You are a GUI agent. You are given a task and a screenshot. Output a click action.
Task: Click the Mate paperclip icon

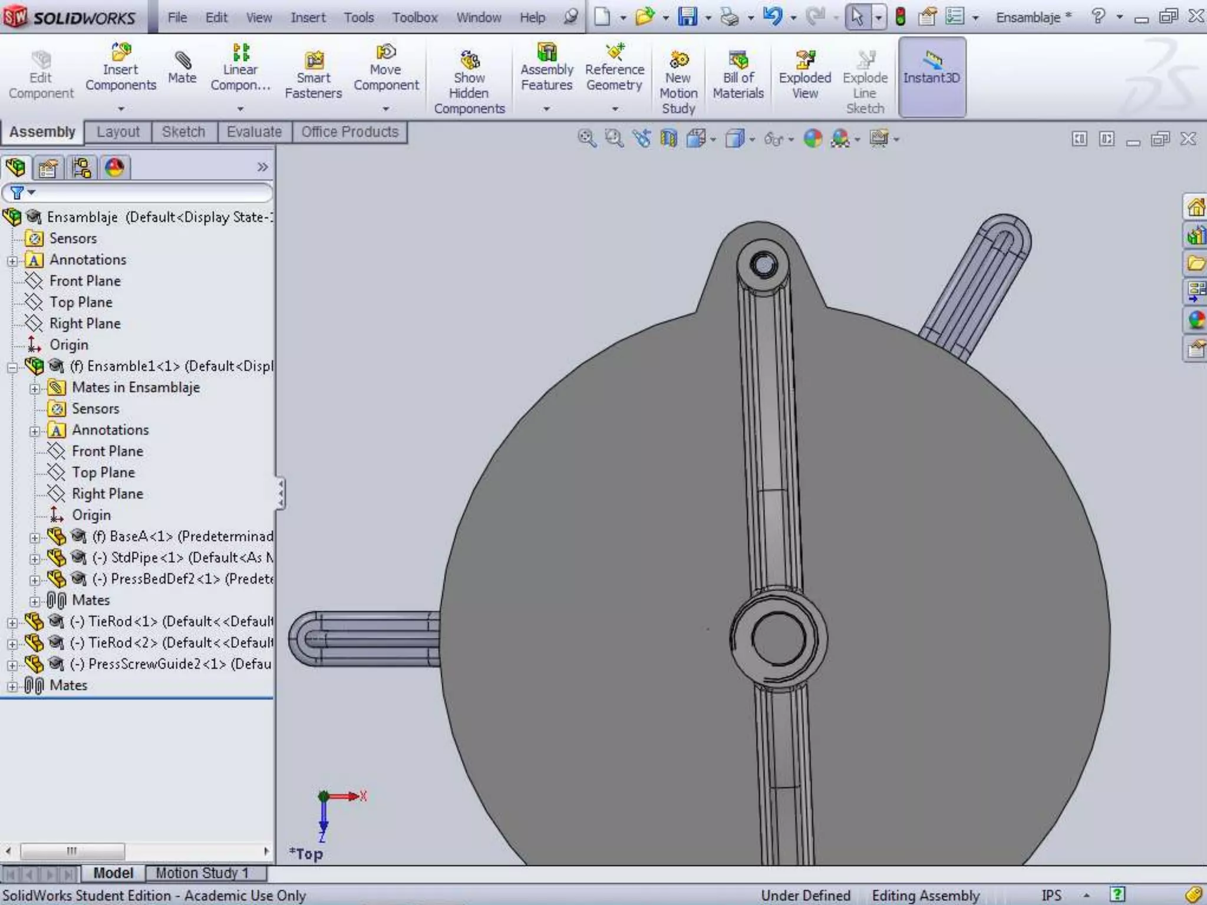pyautogui.click(x=182, y=61)
